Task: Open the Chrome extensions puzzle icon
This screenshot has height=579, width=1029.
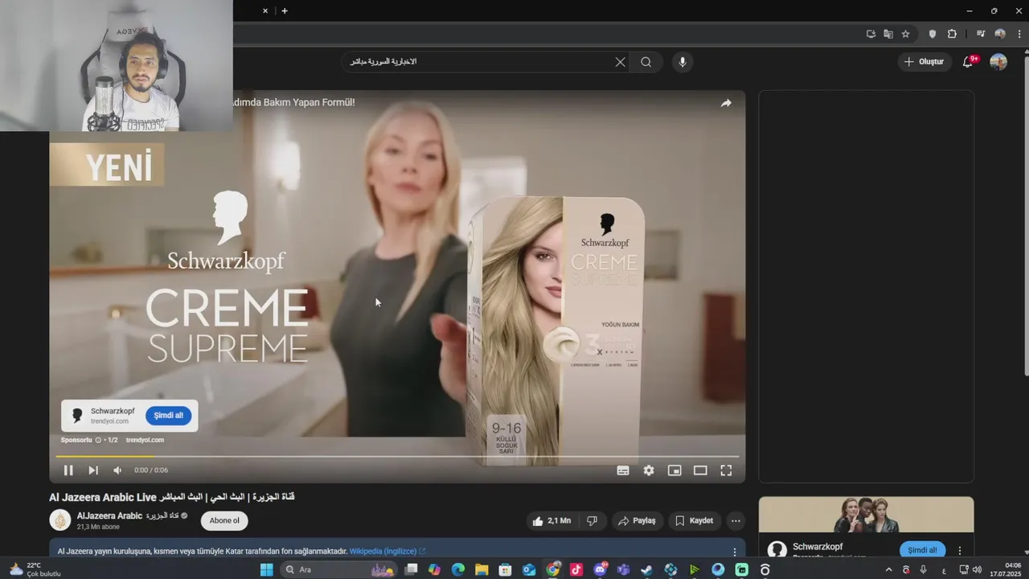Action: 953,34
